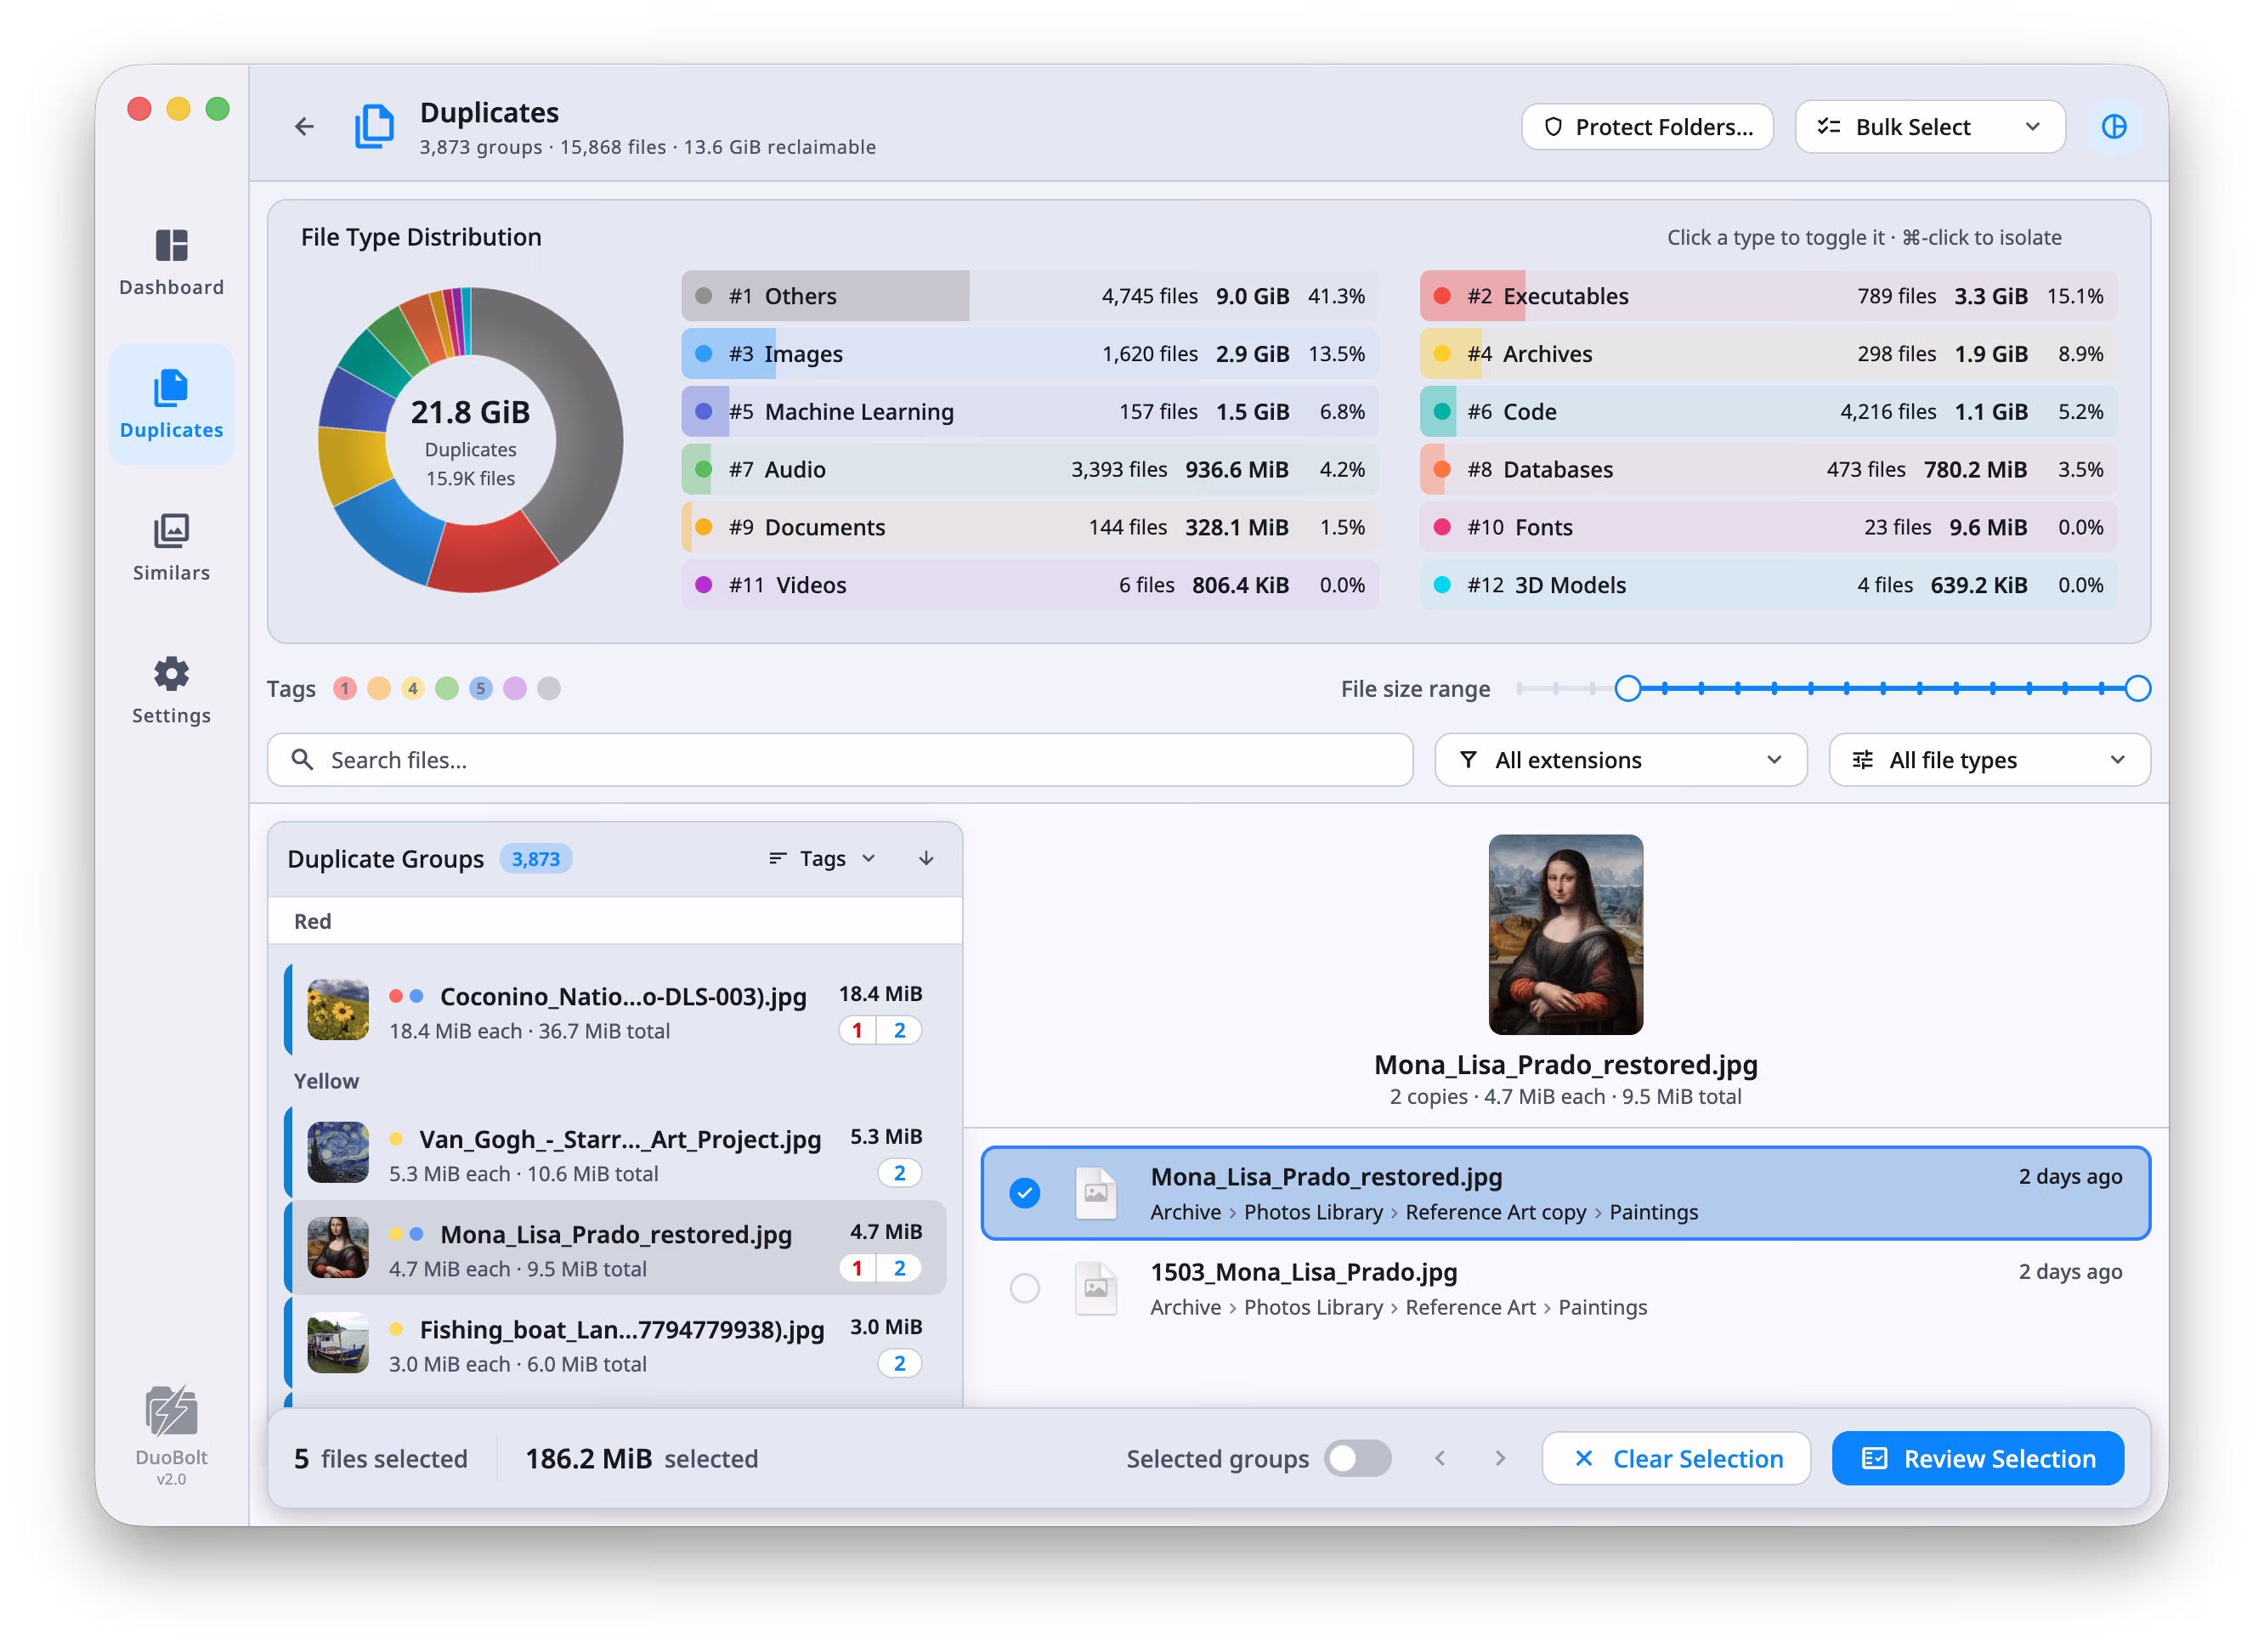Toggle the Documents file type row

click(1030, 527)
